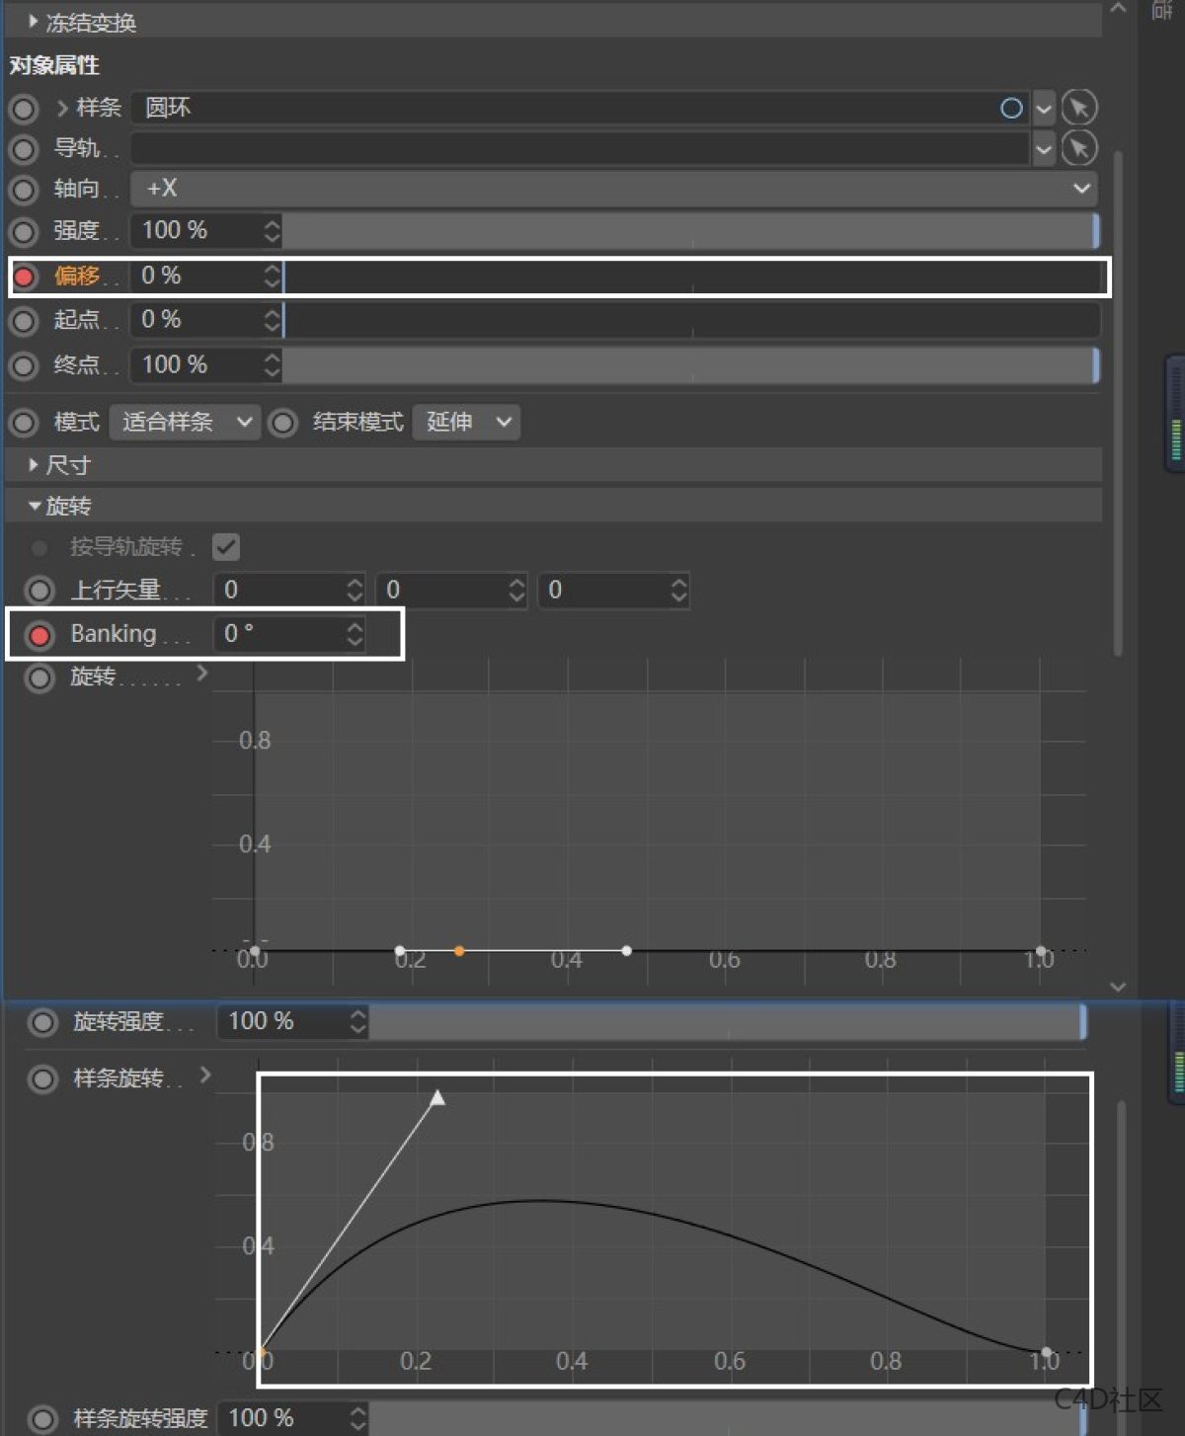Screen dimensions: 1185x1436
Task: Click the keyframe circle beside 上行矢量
Action: coord(40,590)
